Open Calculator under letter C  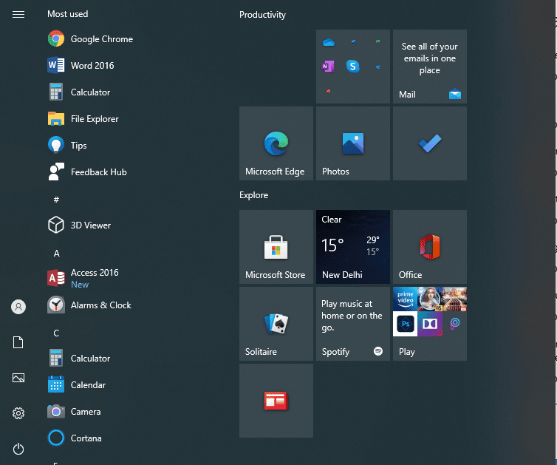click(79, 358)
